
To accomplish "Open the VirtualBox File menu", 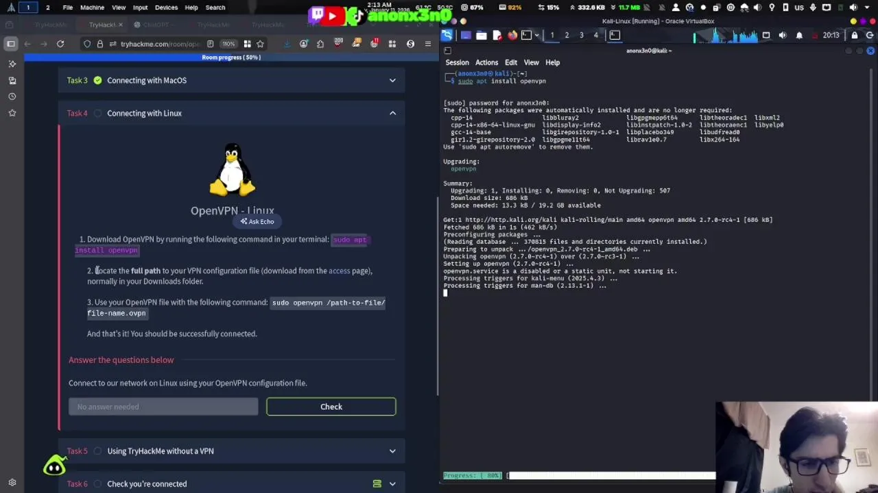I will coord(68,8).
